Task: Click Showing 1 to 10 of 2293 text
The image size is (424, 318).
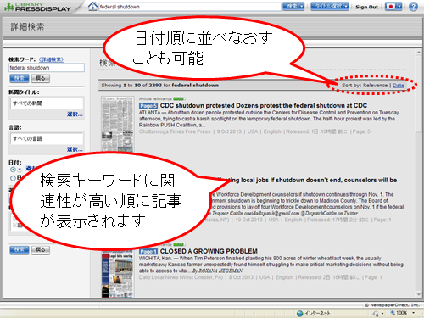Action: tap(160, 86)
